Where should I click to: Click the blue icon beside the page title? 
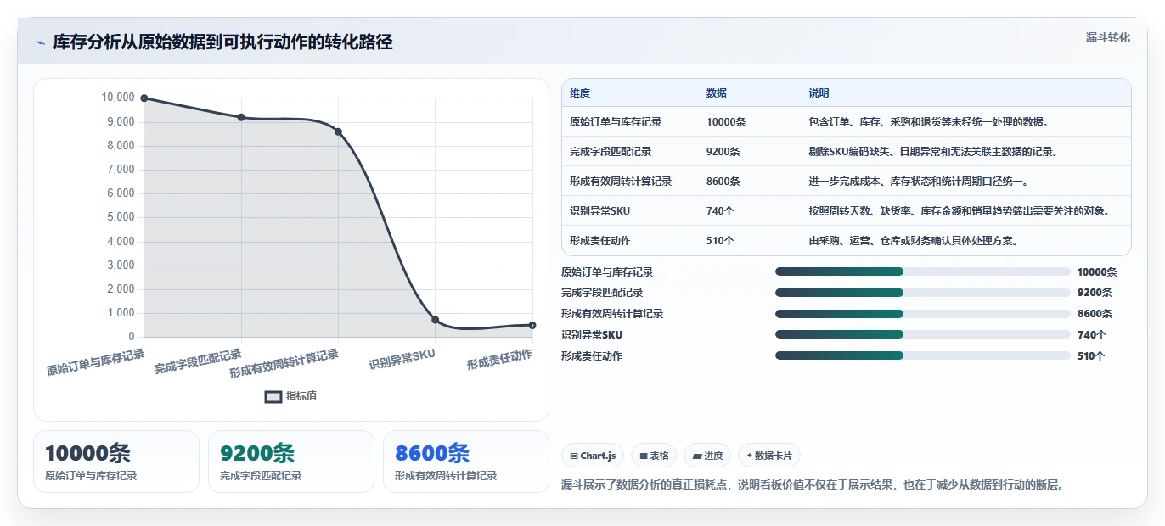point(40,42)
